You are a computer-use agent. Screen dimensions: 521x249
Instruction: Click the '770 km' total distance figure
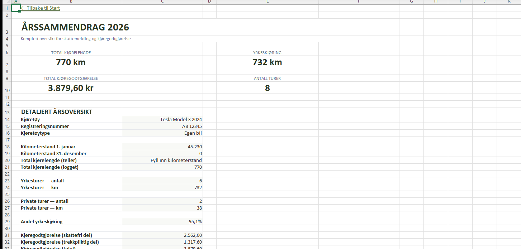[71, 62]
